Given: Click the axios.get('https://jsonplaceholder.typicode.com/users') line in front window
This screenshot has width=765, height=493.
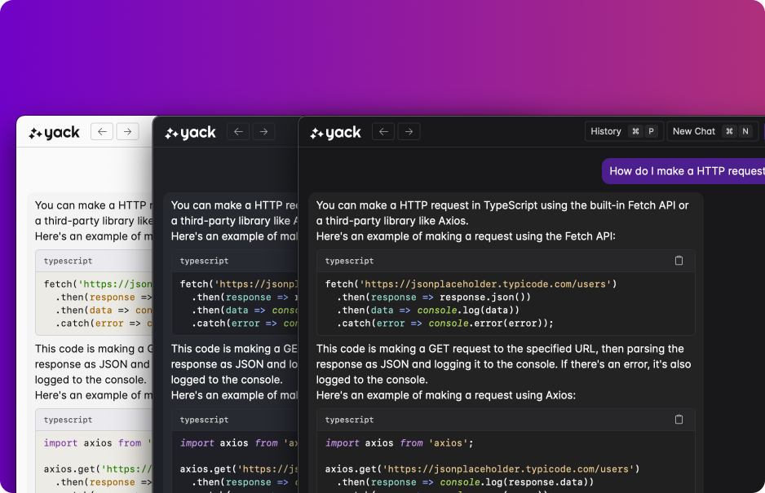Looking at the screenshot, I should tap(482, 469).
